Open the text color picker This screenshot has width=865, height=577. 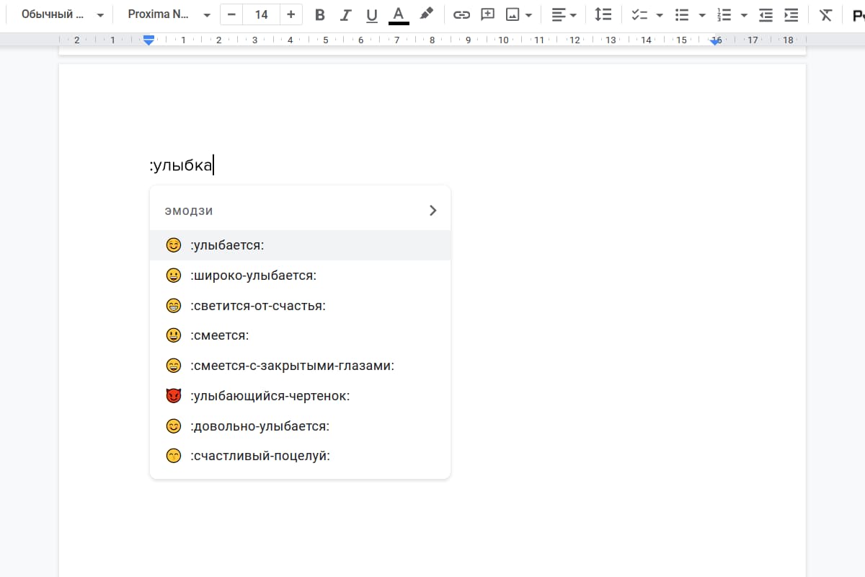pyautogui.click(x=399, y=14)
